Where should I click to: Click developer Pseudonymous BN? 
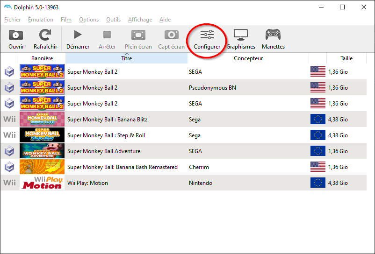[x=212, y=88]
